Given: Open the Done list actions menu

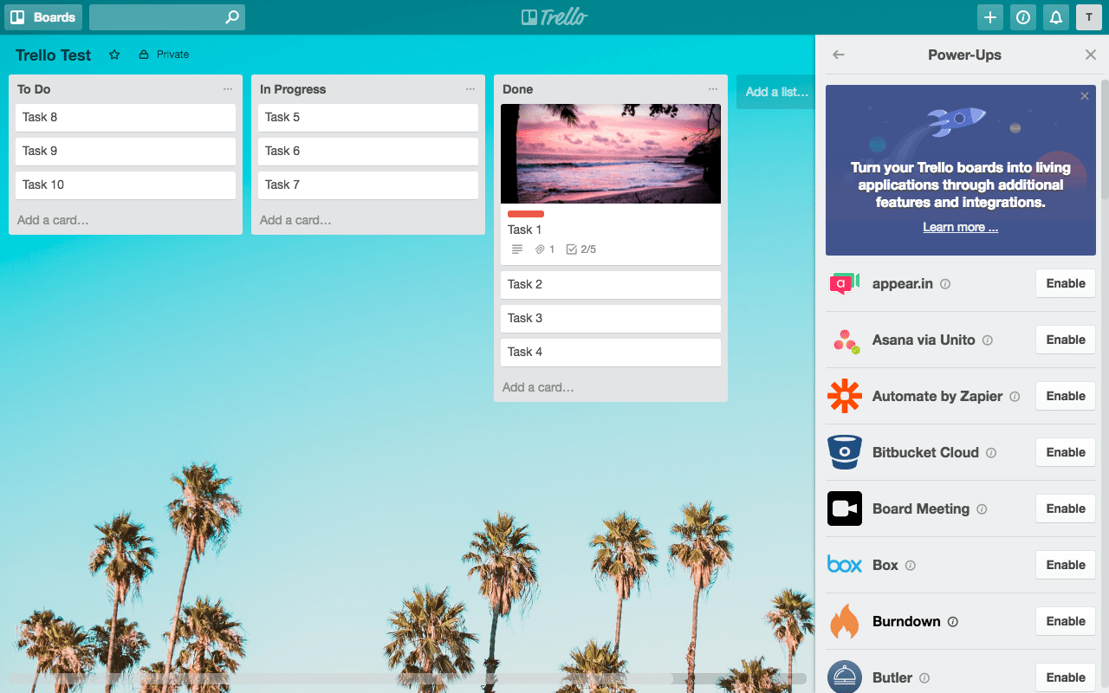Looking at the screenshot, I should pyautogui.click(x=713, y=89).
